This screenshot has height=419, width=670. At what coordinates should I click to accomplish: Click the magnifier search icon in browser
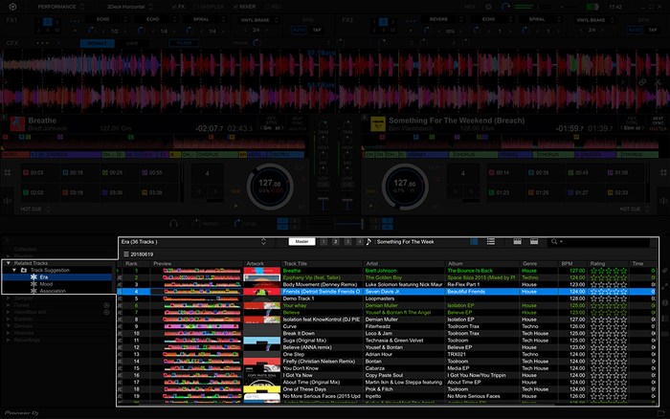554,242
